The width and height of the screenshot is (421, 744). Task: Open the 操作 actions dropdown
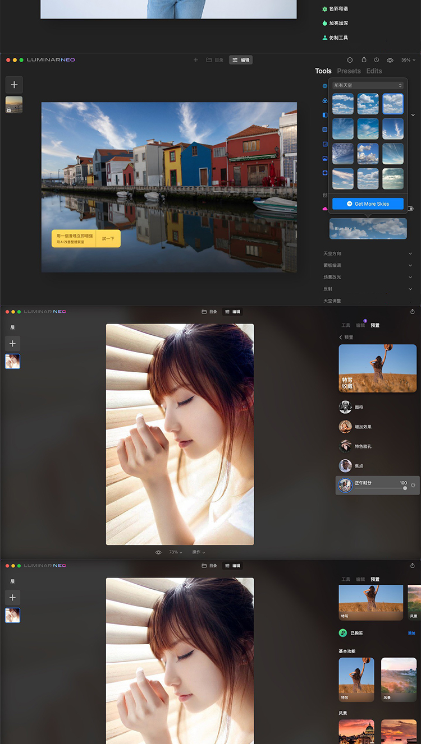point(199,552)
